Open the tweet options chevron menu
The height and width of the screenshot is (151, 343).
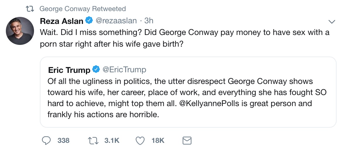tap(332, 22)
